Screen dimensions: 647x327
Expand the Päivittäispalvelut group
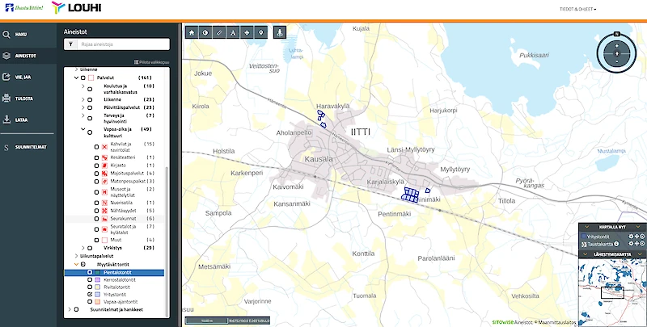pos(83,107)
